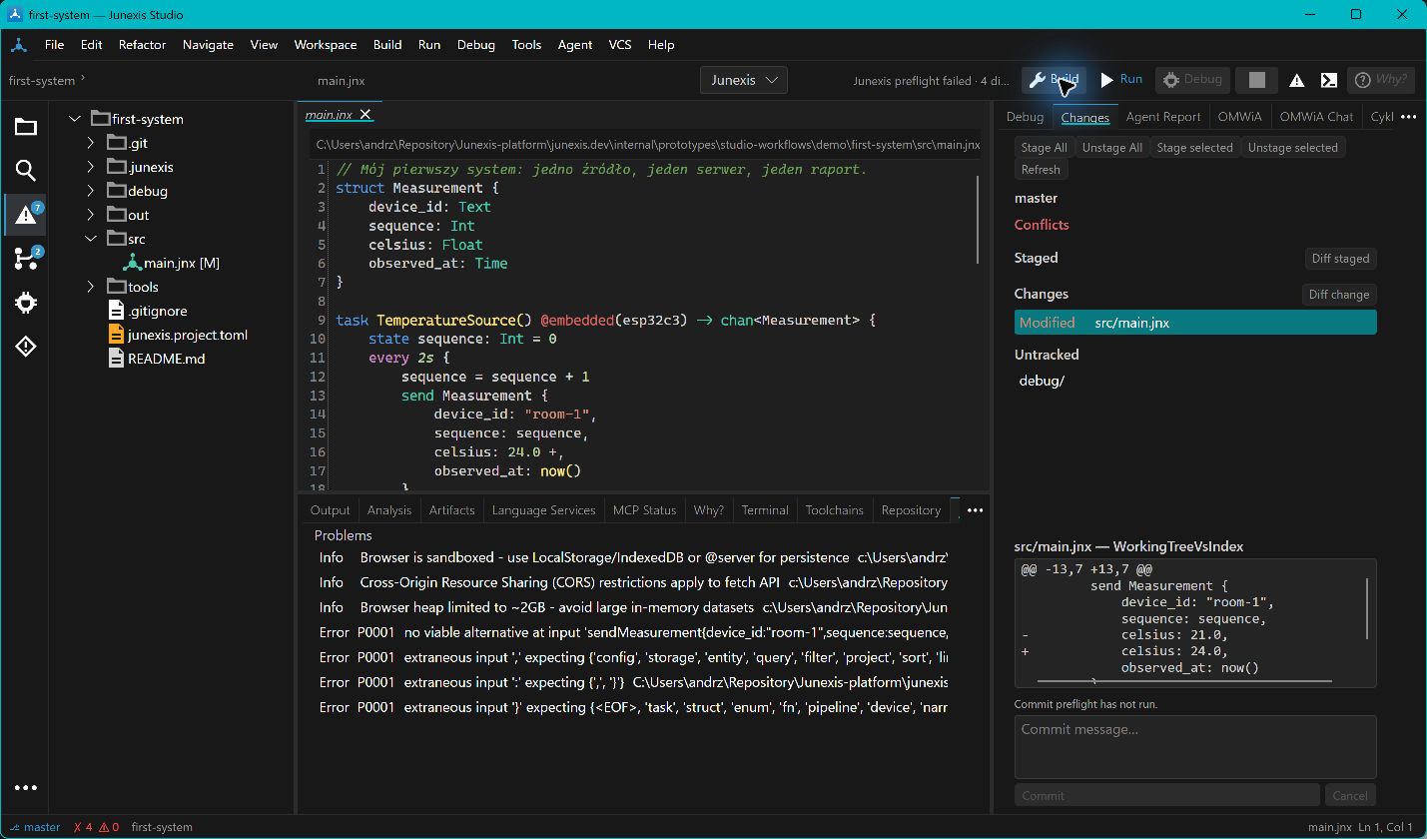Viewport: 1427px width, 839px height.
Task: Open the Problems warning icon with badge 7
Action: tap(26, 215)
